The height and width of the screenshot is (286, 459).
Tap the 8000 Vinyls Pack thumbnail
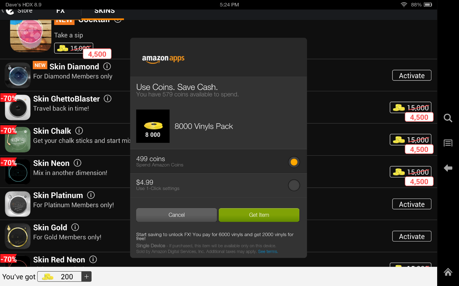tap(153, 126)
